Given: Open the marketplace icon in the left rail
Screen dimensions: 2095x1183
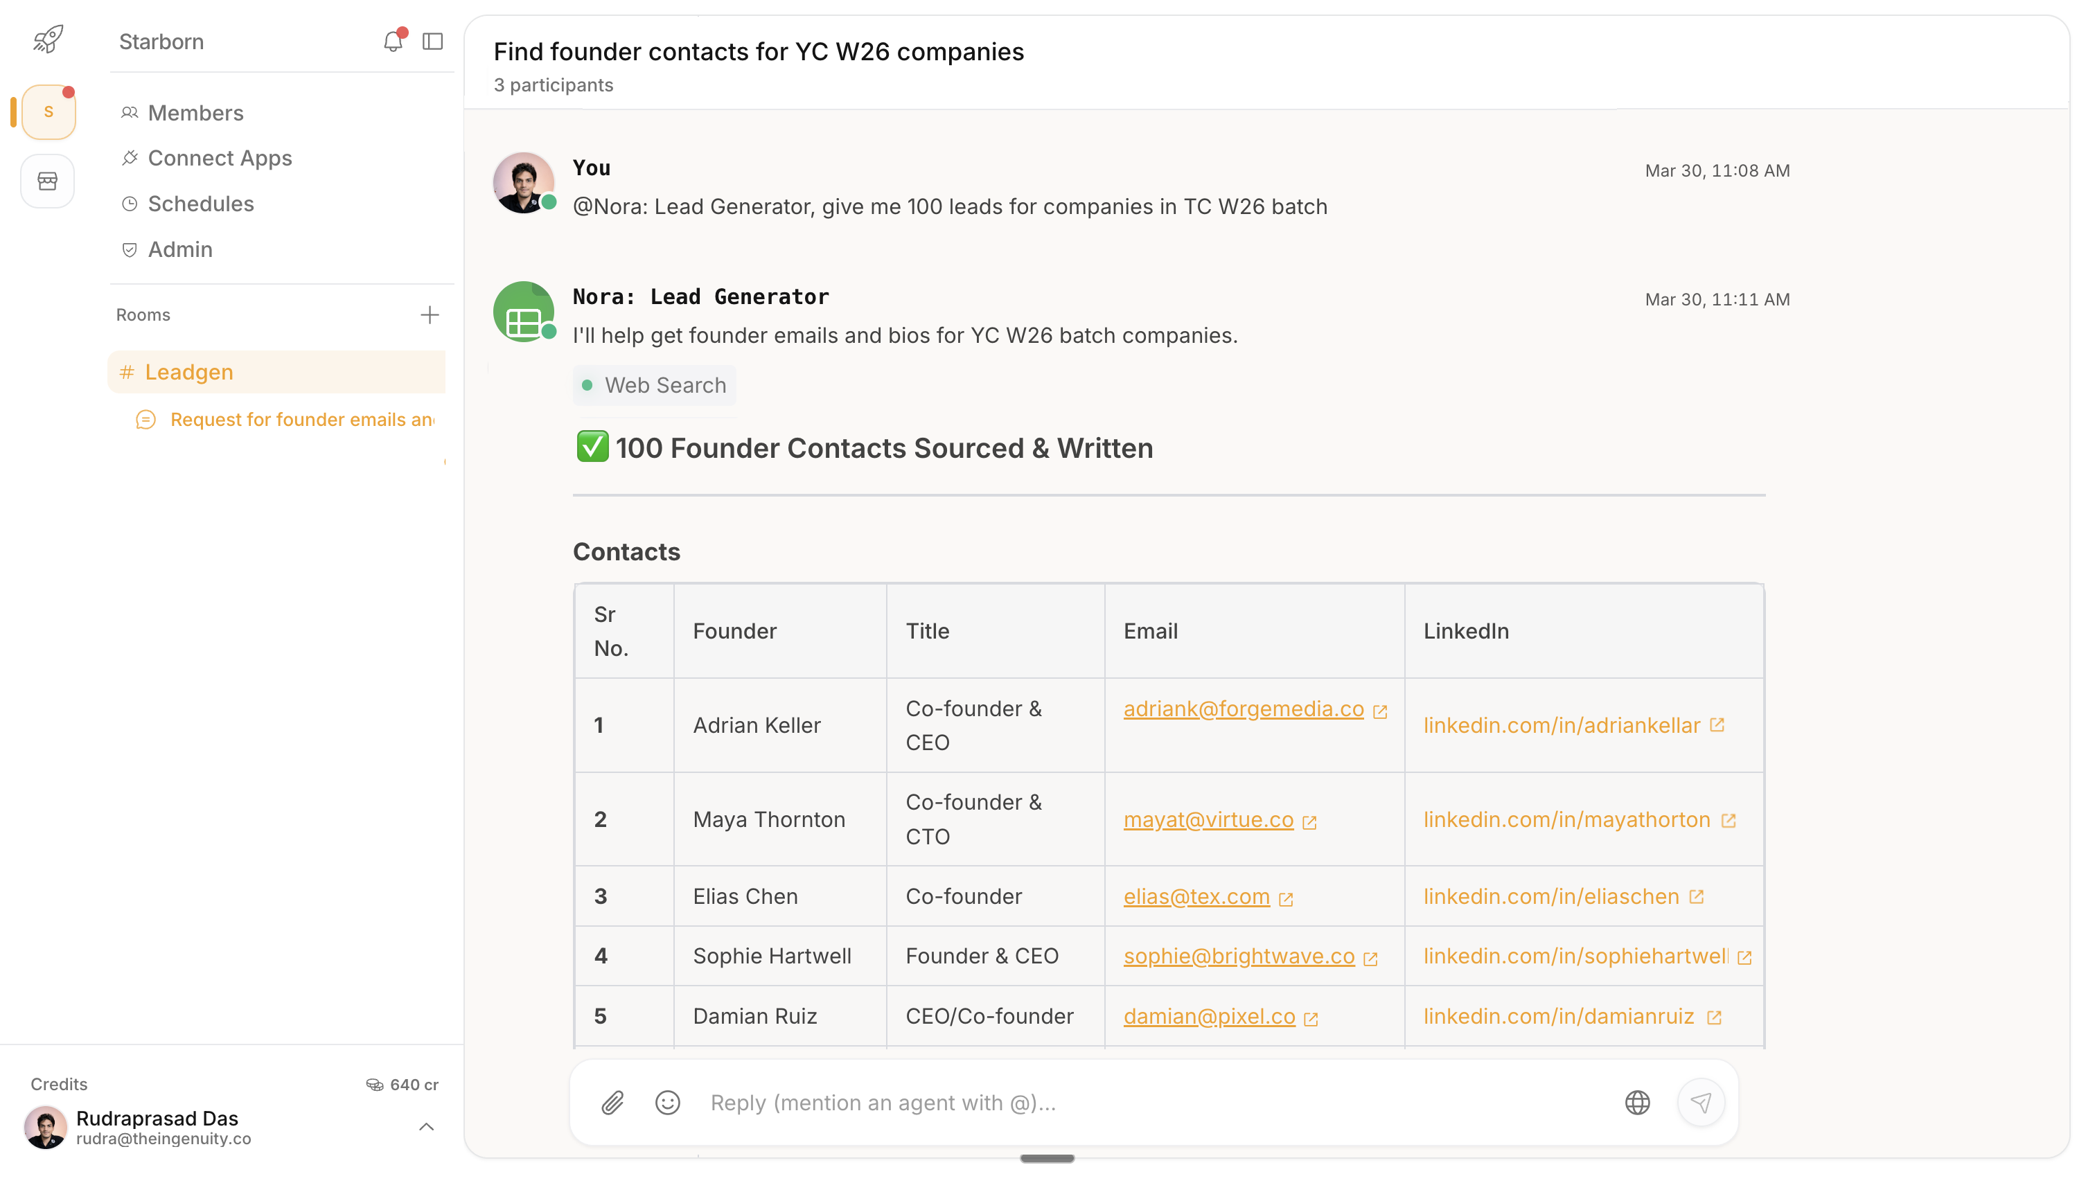Looking at the screenshot, I should click(46, 181).
